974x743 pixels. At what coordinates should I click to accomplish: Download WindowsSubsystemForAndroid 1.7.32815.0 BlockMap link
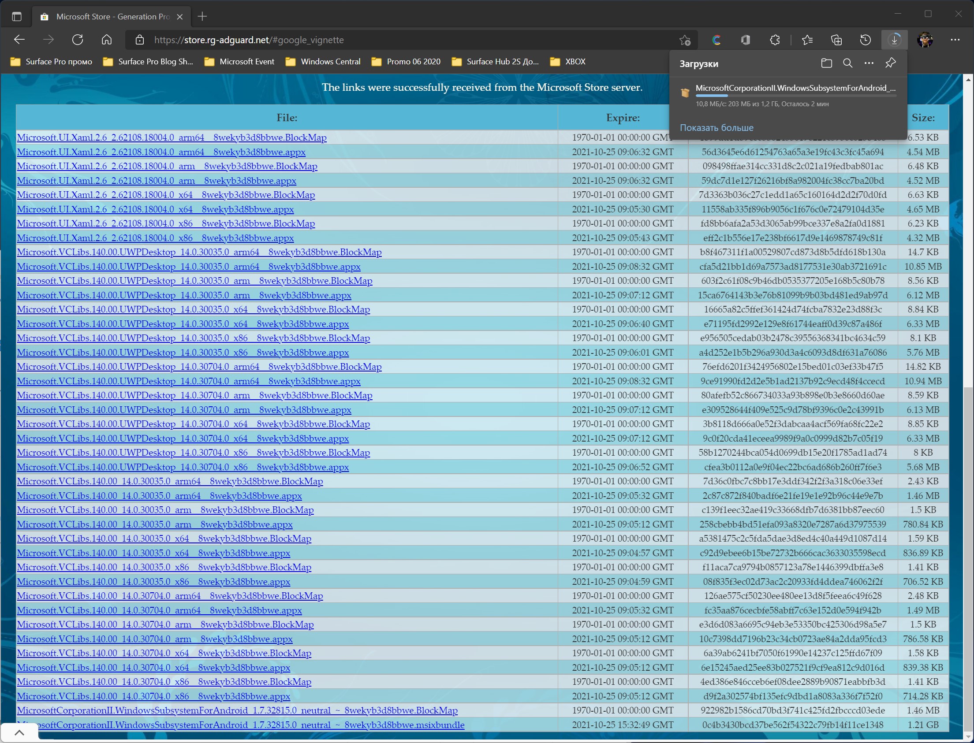[237, 710]
